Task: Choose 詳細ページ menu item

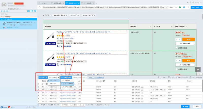Action: point(54,84)
